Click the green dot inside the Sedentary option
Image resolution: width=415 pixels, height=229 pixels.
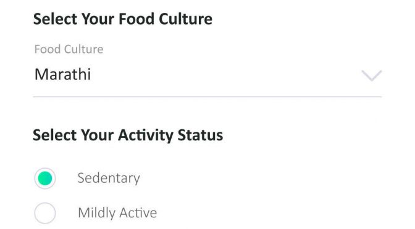click(x=45, y=179)
